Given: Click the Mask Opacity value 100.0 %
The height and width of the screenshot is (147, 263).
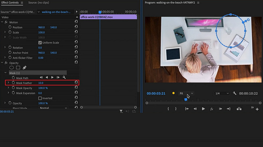Looking at the screenshot, I should 43,88.
